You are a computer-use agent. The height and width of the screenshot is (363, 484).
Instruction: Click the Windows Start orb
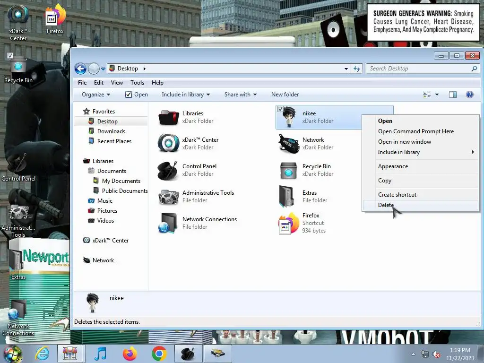pos(13,354)
